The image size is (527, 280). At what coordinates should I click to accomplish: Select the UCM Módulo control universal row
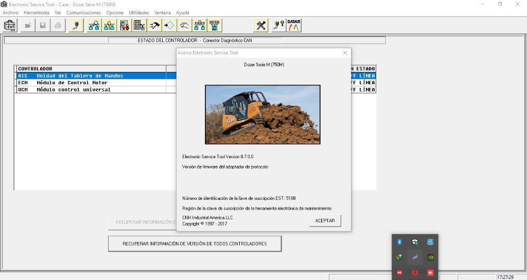pos(96,89)
